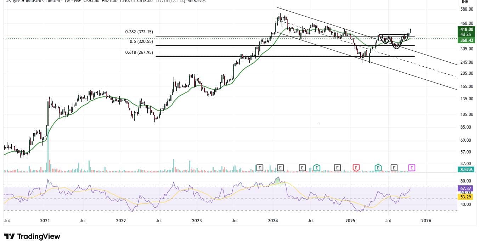Click the purple upcoming earnings E marker

pos(412,167)
